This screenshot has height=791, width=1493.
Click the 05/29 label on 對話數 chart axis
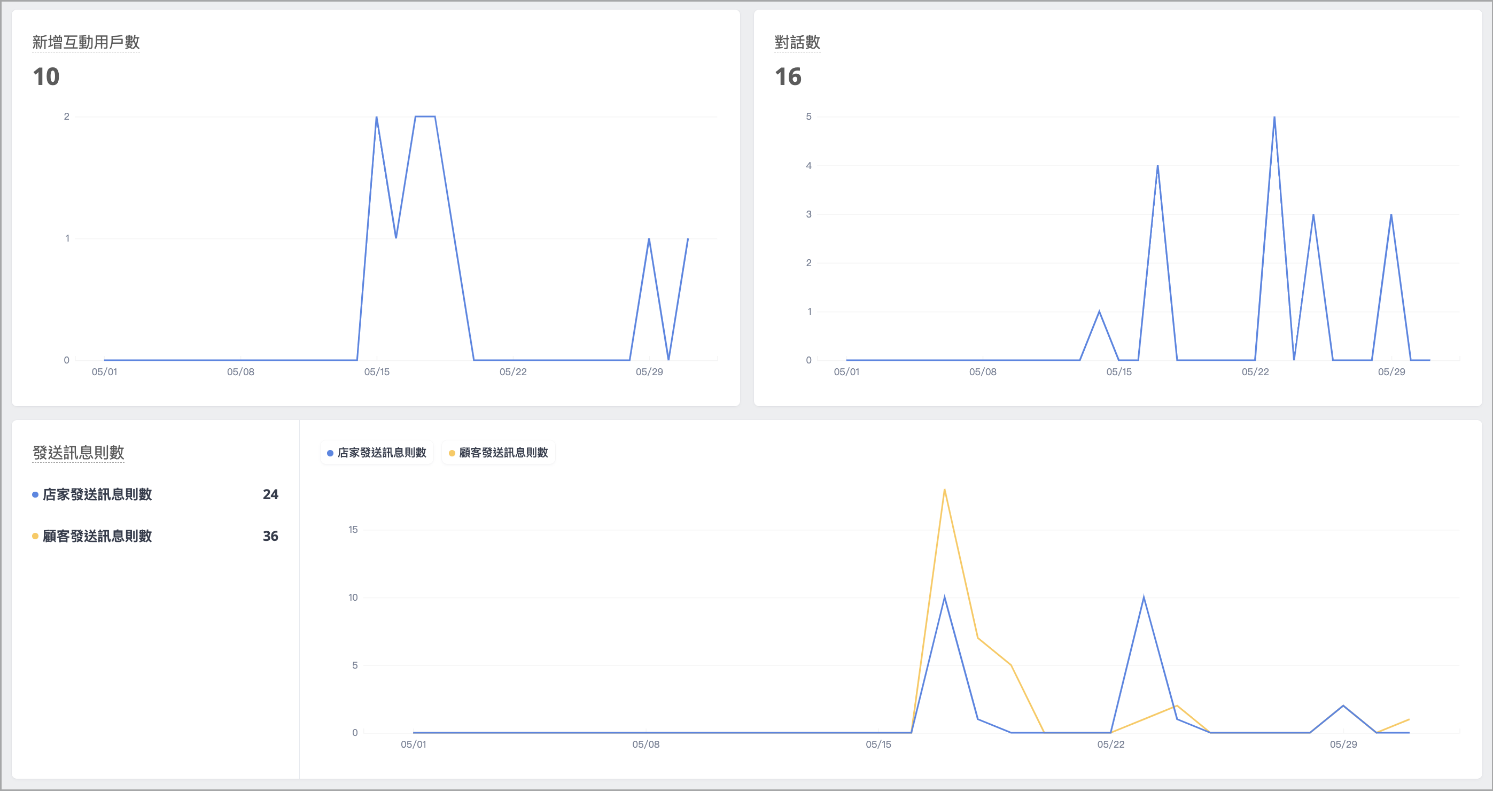(1391, 372)
